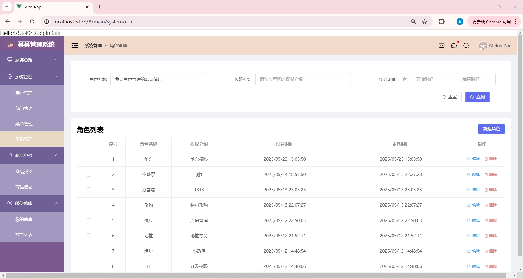Click the Melon_Nie user avatar
The image size is (523, 279).
point(483,46)
